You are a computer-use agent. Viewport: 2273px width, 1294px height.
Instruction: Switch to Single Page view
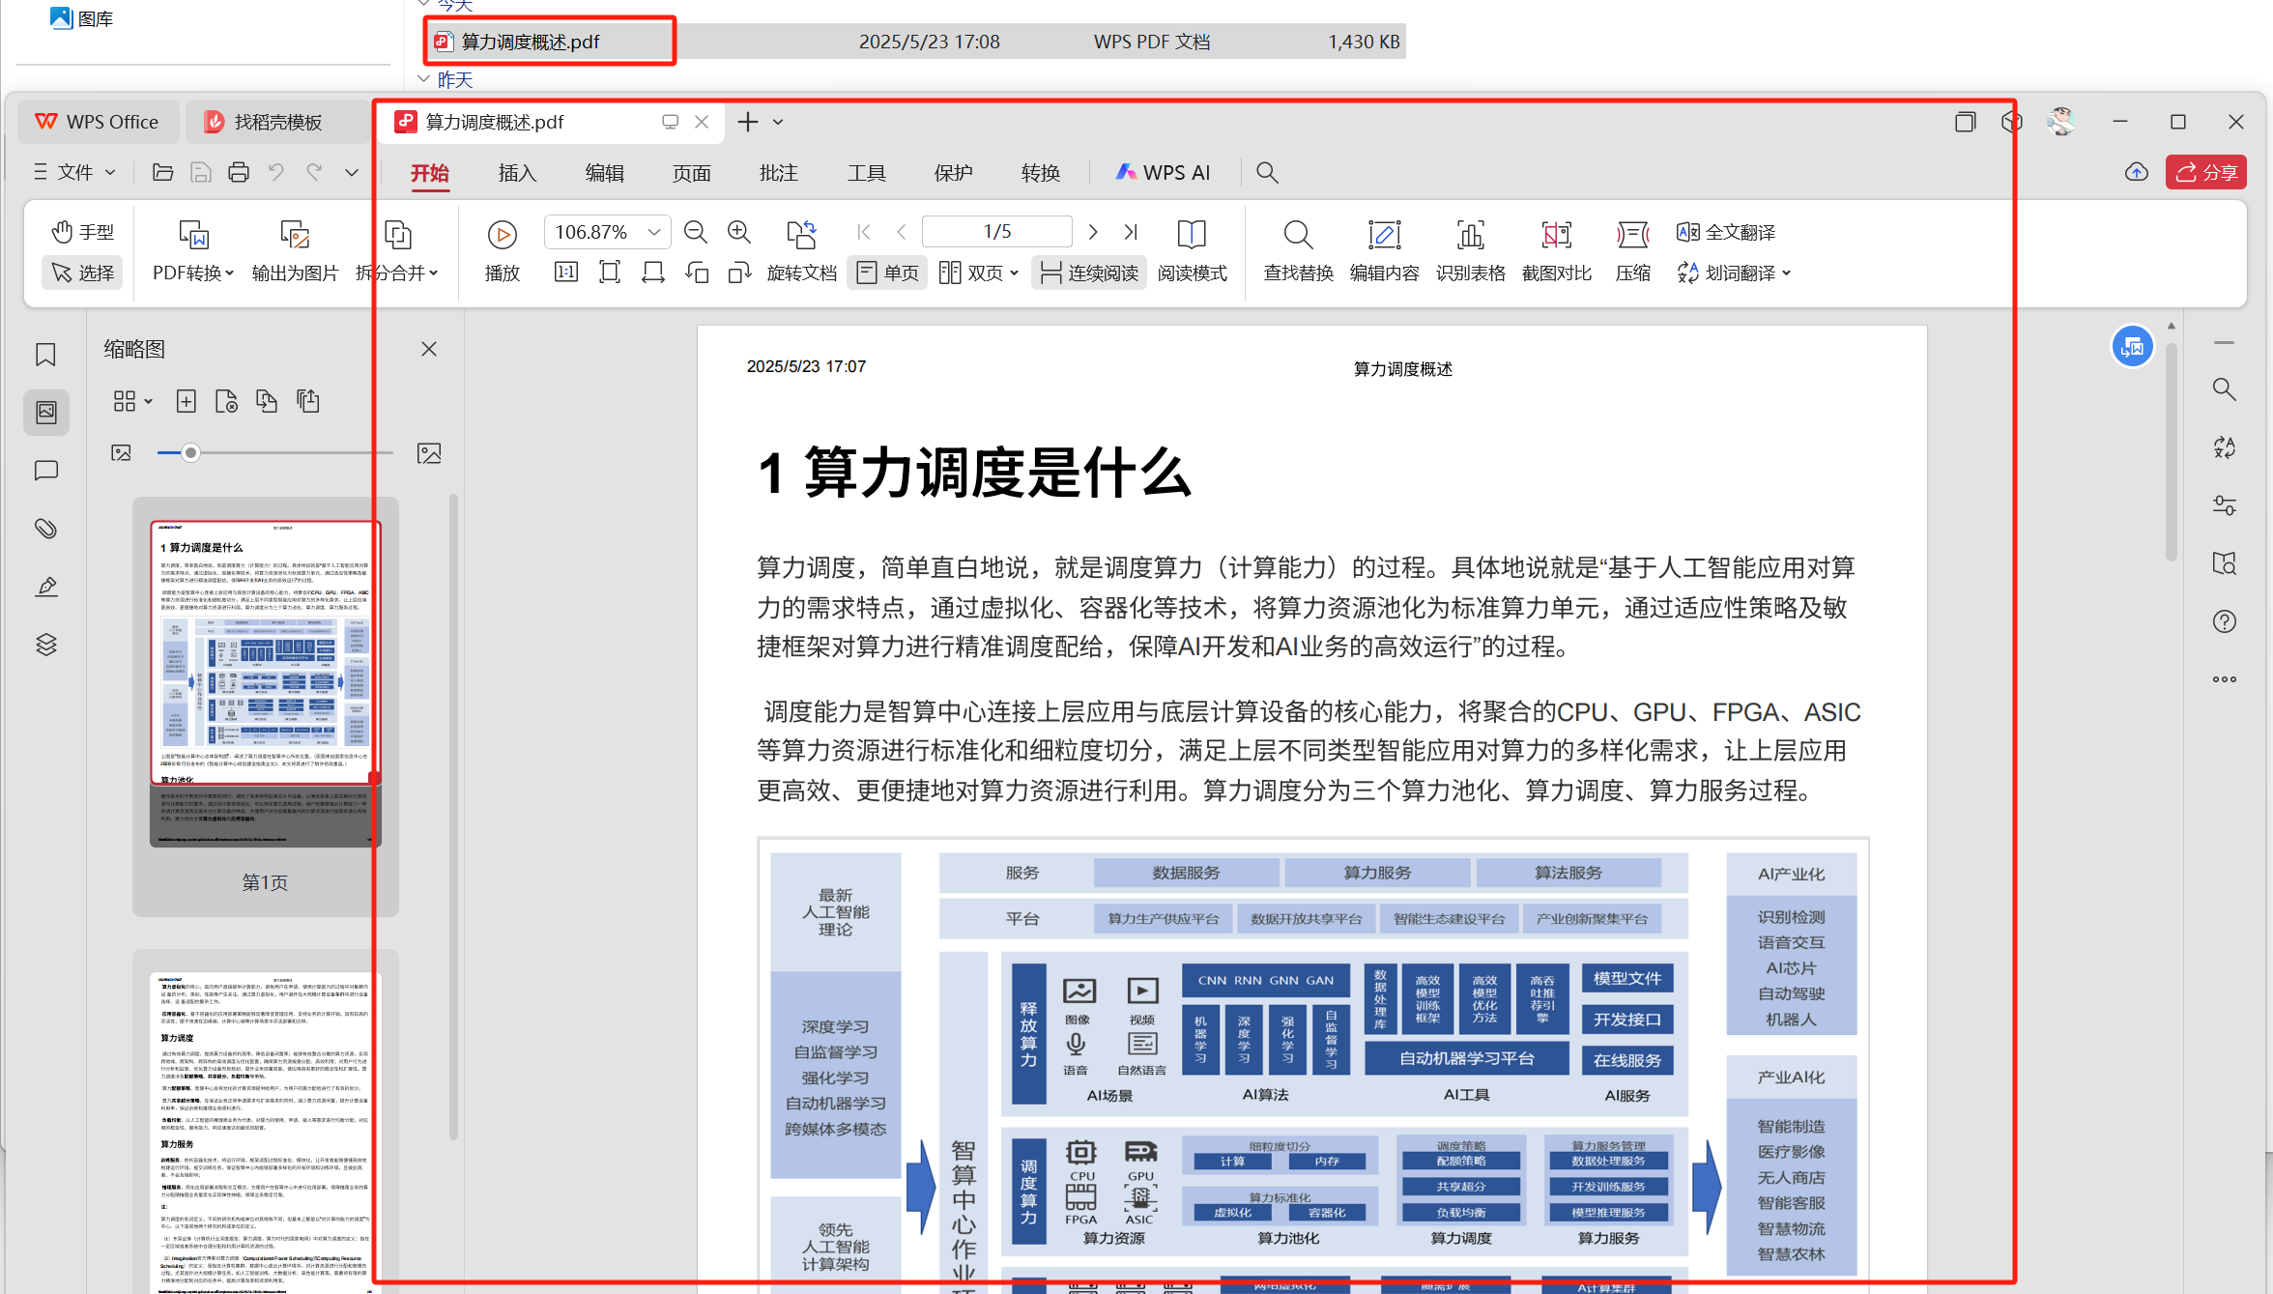pyautogui.click(x=887, y=273)
